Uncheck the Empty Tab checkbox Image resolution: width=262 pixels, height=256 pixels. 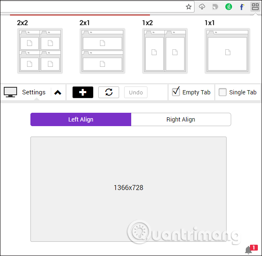tap(176, 92)
